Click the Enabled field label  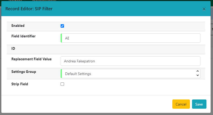point(18,26)
